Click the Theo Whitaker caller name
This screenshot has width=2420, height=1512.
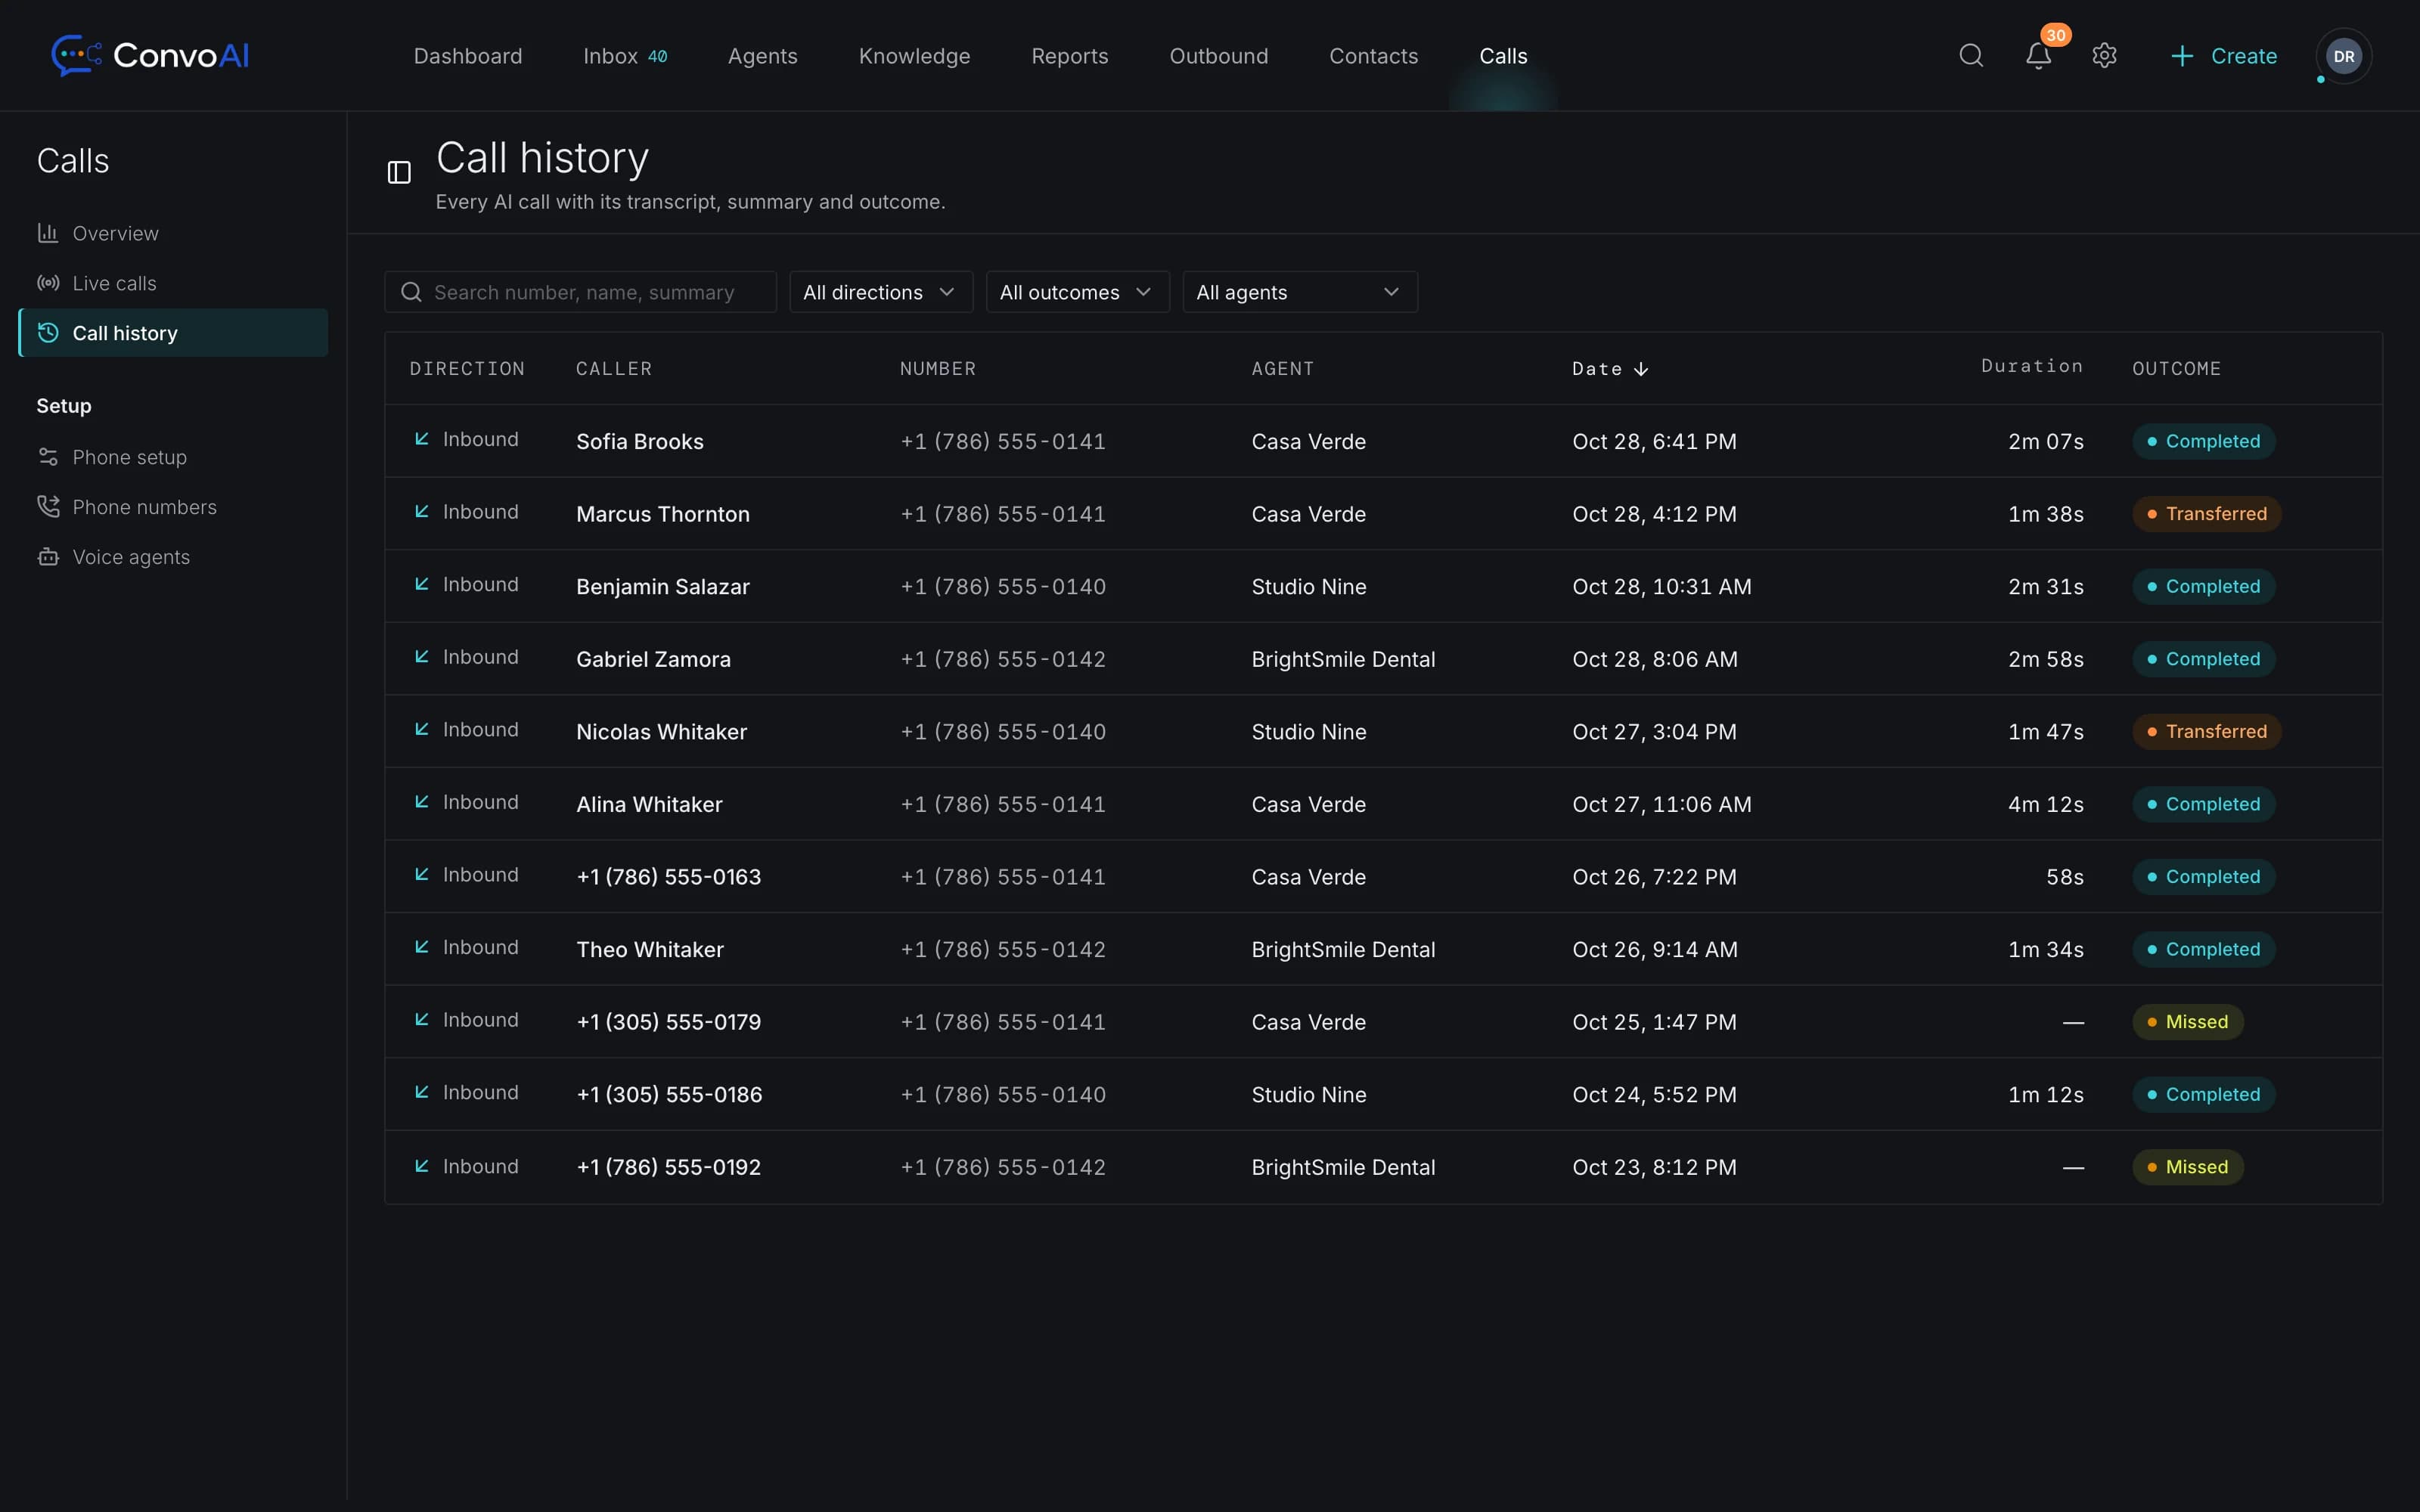pos(650,949)
